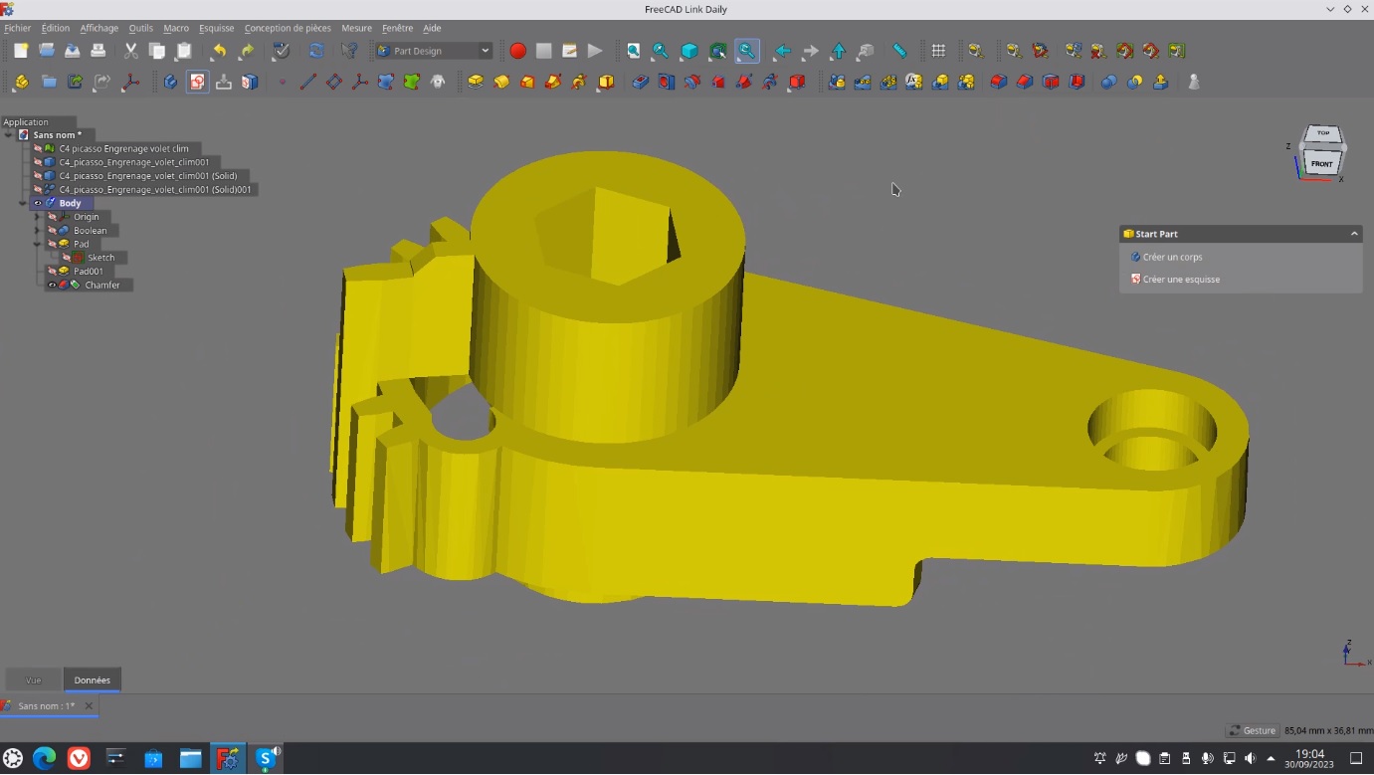This screenshot has width=1374, height=775.
Task: Collapse the Pad tree node
Action: point(38,244)
